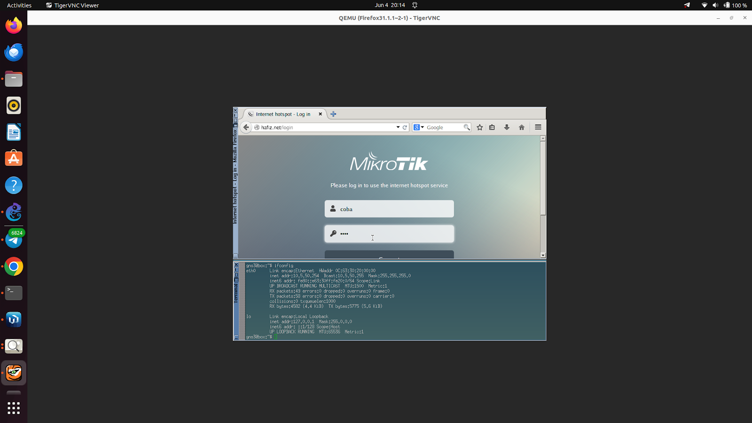This screenshot has width=752, height=423.
Task: Open Rhythmbox from the dock
Action: click(x=14, y=105)
